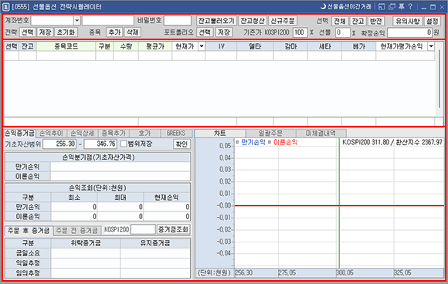
Task: Click the 확인 button beside 범위저장
Action: point(182,144)
